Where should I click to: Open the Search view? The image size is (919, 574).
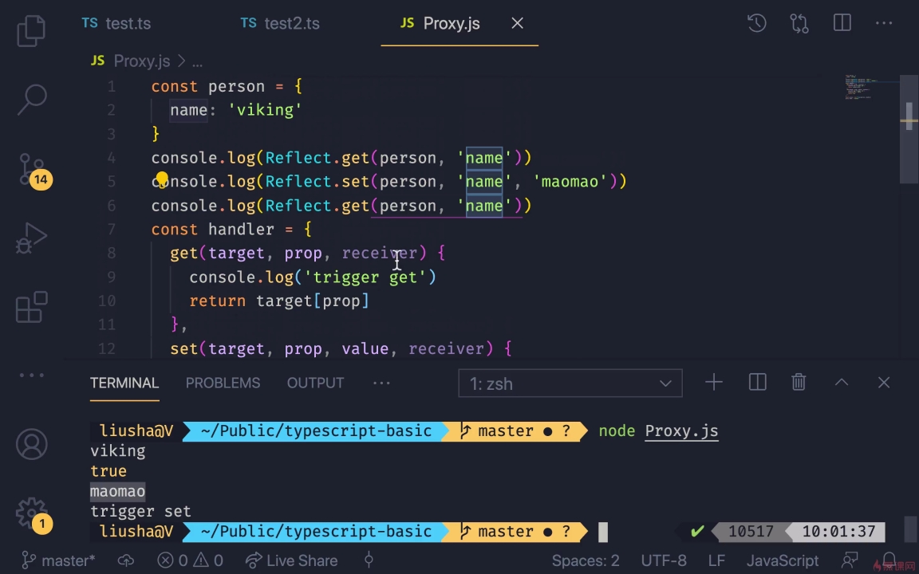pos(32,99)
